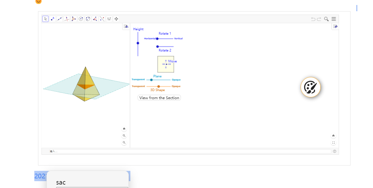This screenshot has height=188, width=373.
Task: Choose the Slider tool in toolbar
Action: (109, 19)
